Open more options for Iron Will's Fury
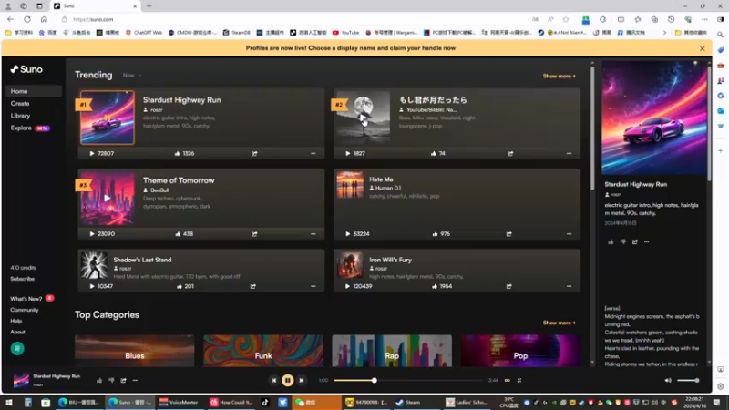729x410 pixels. [569, 286]
